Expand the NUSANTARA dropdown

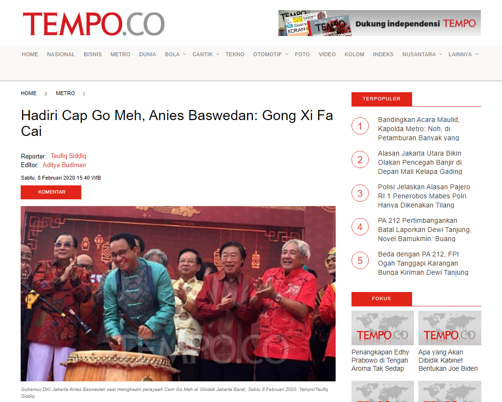coord(441,54)
